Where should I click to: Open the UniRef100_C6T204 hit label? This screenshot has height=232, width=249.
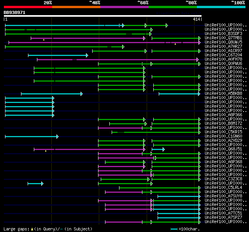pyautogui.click(x=223, y=55)
